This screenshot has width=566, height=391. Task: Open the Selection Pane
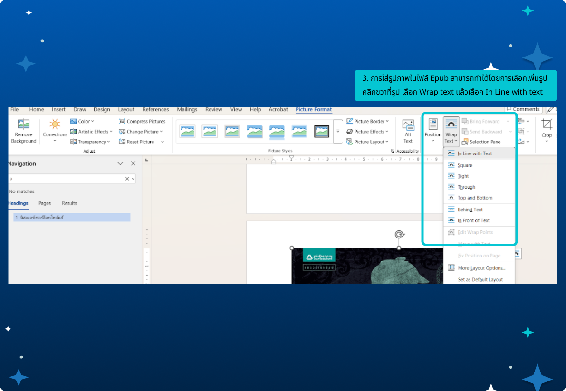click(481, 142)
